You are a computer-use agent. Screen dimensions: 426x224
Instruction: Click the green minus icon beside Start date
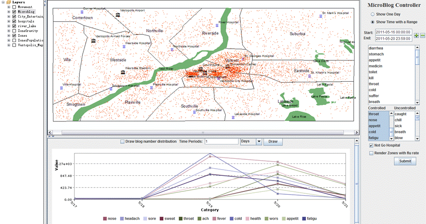[x=423, y=35]
